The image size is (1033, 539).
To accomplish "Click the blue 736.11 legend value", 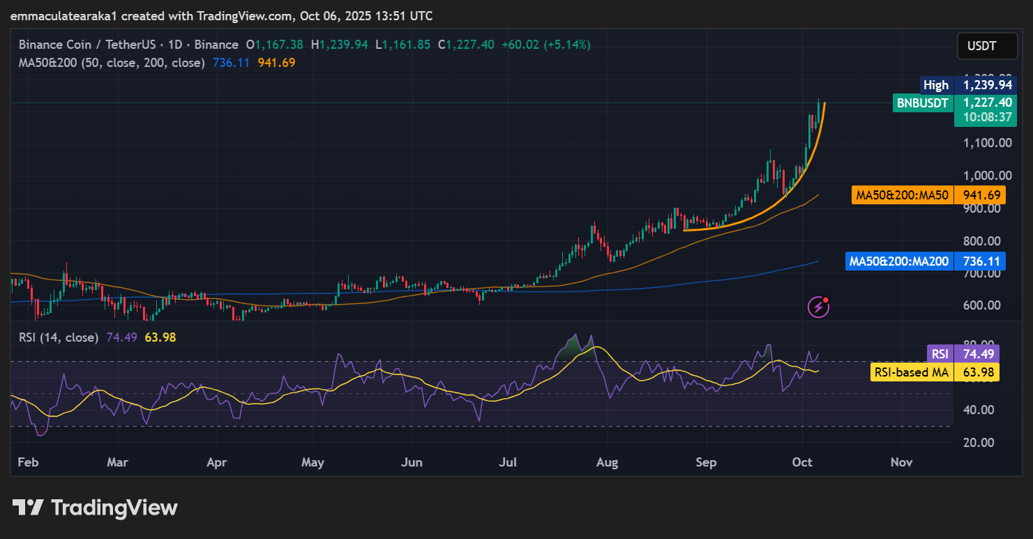I will (x=231, y=63).
